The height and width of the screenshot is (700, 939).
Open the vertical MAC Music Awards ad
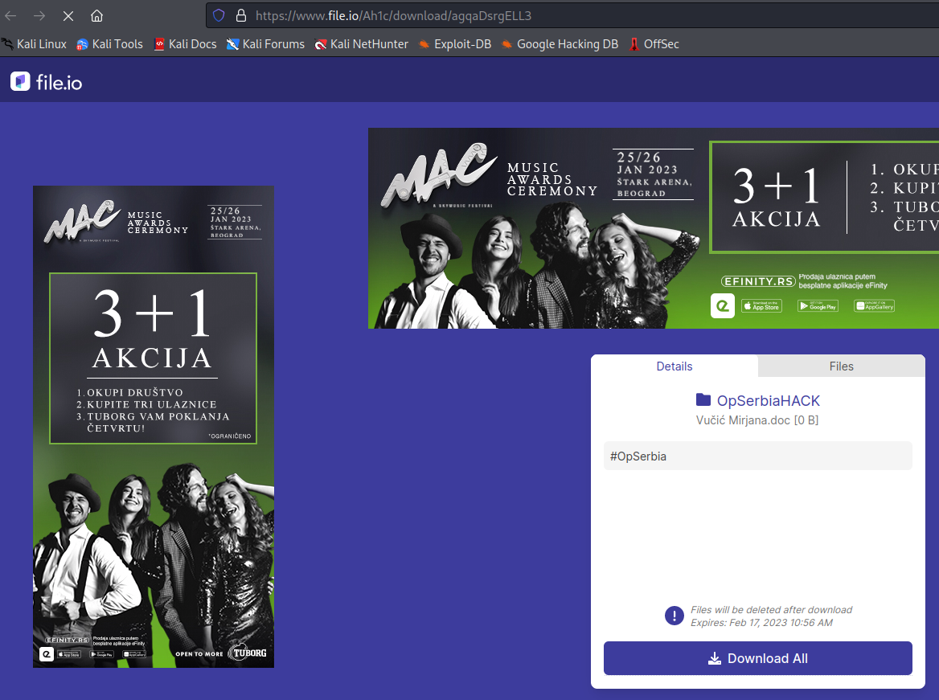coord(154,426)
